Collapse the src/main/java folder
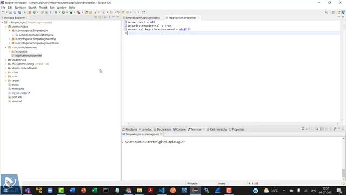 coord(6,27)
